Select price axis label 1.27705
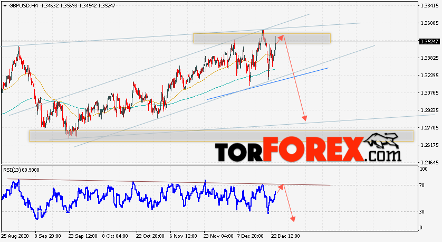Viewport: 442px width, 242px height. tap(429, 128)
